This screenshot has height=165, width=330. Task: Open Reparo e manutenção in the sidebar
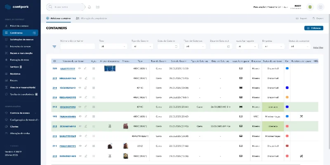coord(19,53)
